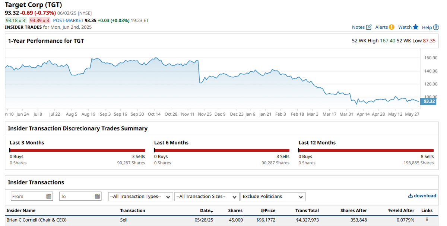Click the 1-Year Performance for TGT title
Screen dimensions: 447x226
coord(46,41)
